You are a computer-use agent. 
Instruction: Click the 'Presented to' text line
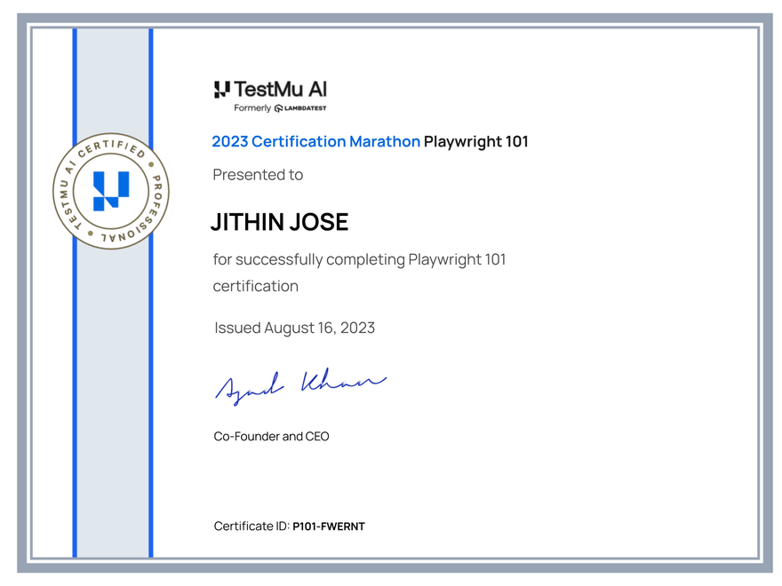click(x=258, y=174)
